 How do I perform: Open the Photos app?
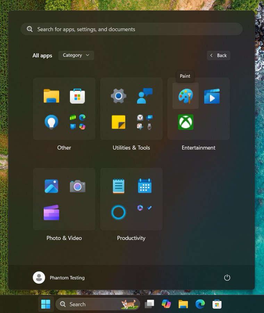51,186
